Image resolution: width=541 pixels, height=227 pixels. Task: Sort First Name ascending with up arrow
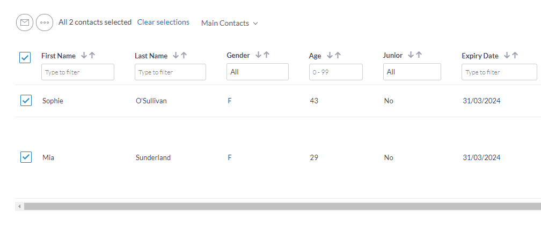(x=92, y=55)
